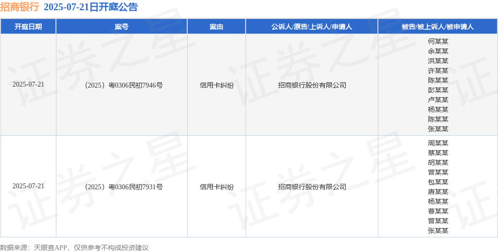Select 张某某 in the 7931号 case row
This screenshot has height=252, width=498.
coord(438,231)
